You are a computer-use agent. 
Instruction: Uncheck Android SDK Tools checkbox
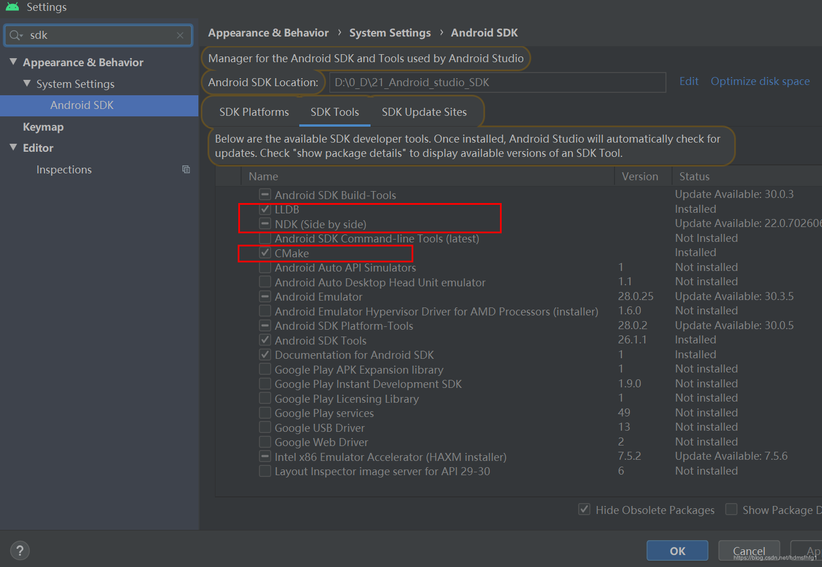click(265, 340)
